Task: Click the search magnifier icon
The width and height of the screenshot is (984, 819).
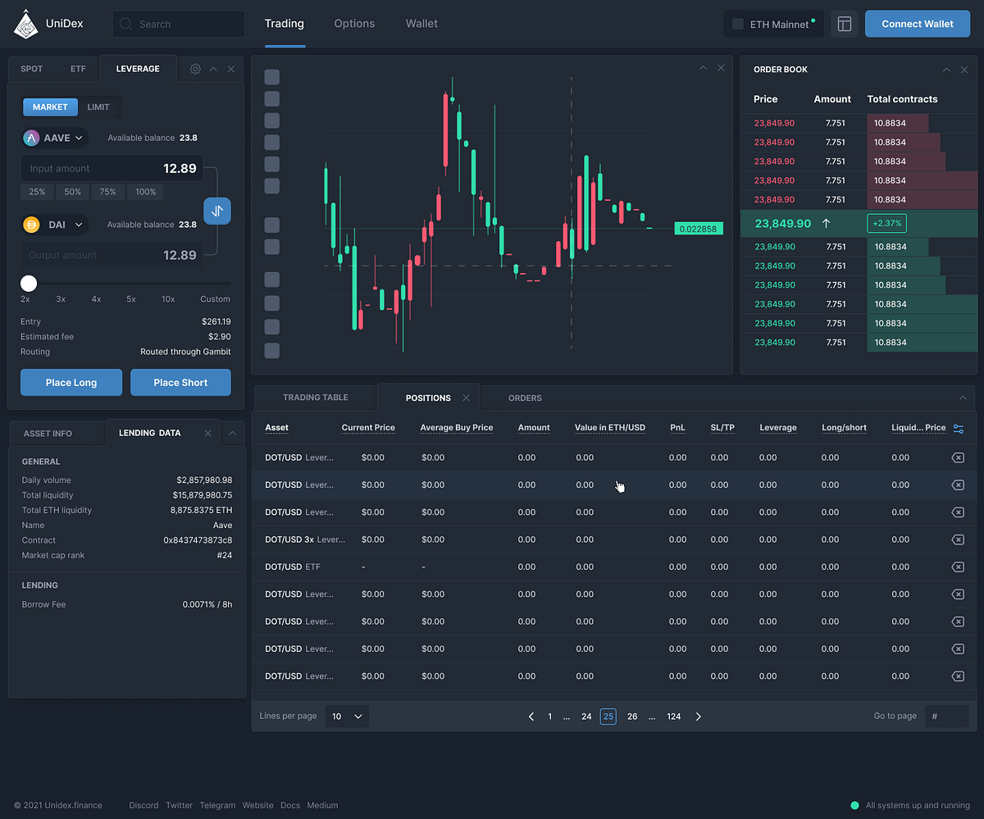Action: [x=125, y=24]
